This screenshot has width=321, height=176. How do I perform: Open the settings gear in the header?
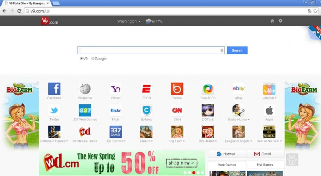pos(281,21)
